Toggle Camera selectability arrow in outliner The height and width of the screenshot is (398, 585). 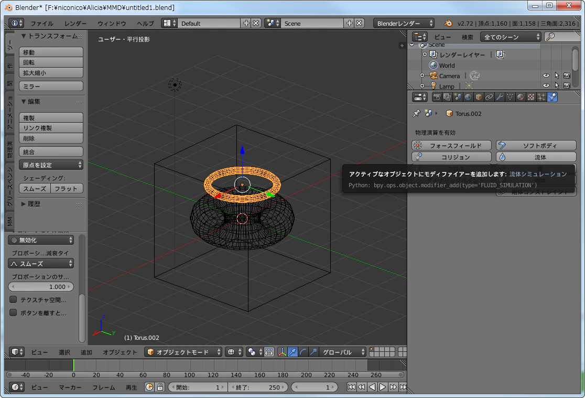tap(557, 76)
